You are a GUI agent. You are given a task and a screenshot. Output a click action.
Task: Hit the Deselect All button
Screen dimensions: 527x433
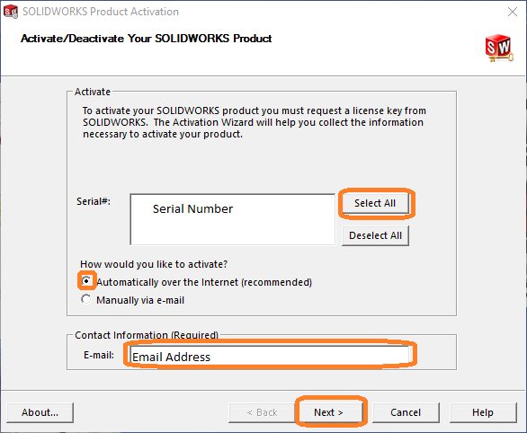[375, 235]
